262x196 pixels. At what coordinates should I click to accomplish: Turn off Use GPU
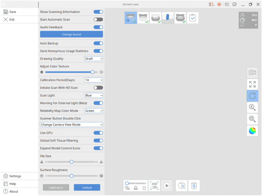(x=98, y=133)
